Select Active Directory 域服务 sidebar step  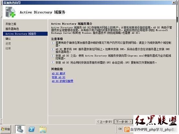(25, 34)
